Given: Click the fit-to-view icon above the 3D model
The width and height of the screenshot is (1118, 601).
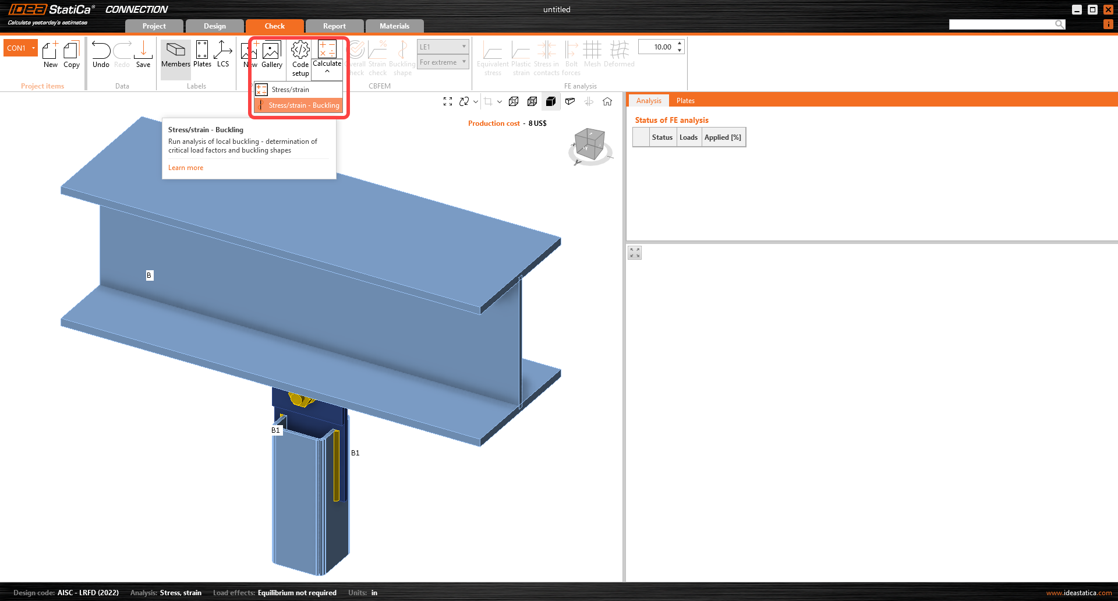Looking at the screenshot, I should coord(447,101).
